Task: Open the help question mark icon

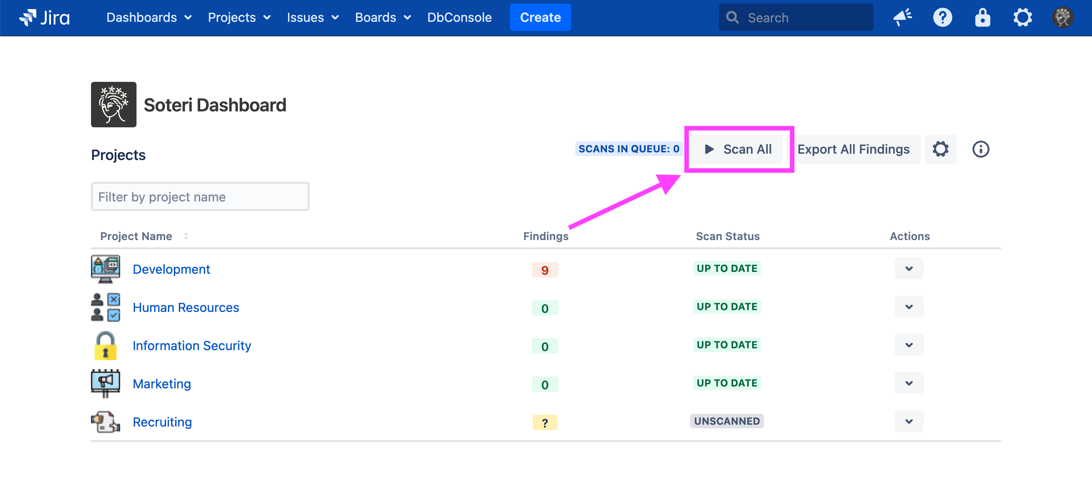Action: [942, 18]
